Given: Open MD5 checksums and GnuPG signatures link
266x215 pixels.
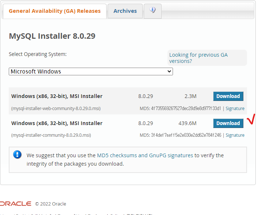Looking at the screenshot, I should click(x=145, y=155).
